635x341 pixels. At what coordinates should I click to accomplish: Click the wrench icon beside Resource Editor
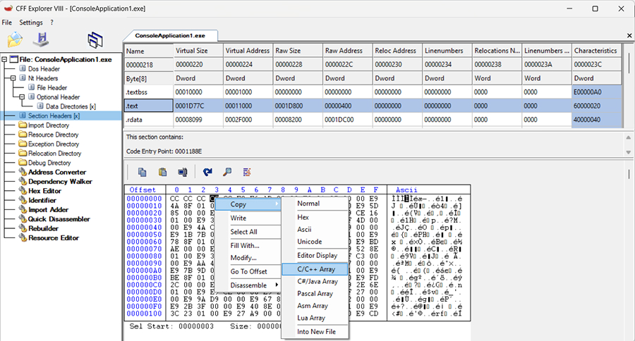point(23,238)
